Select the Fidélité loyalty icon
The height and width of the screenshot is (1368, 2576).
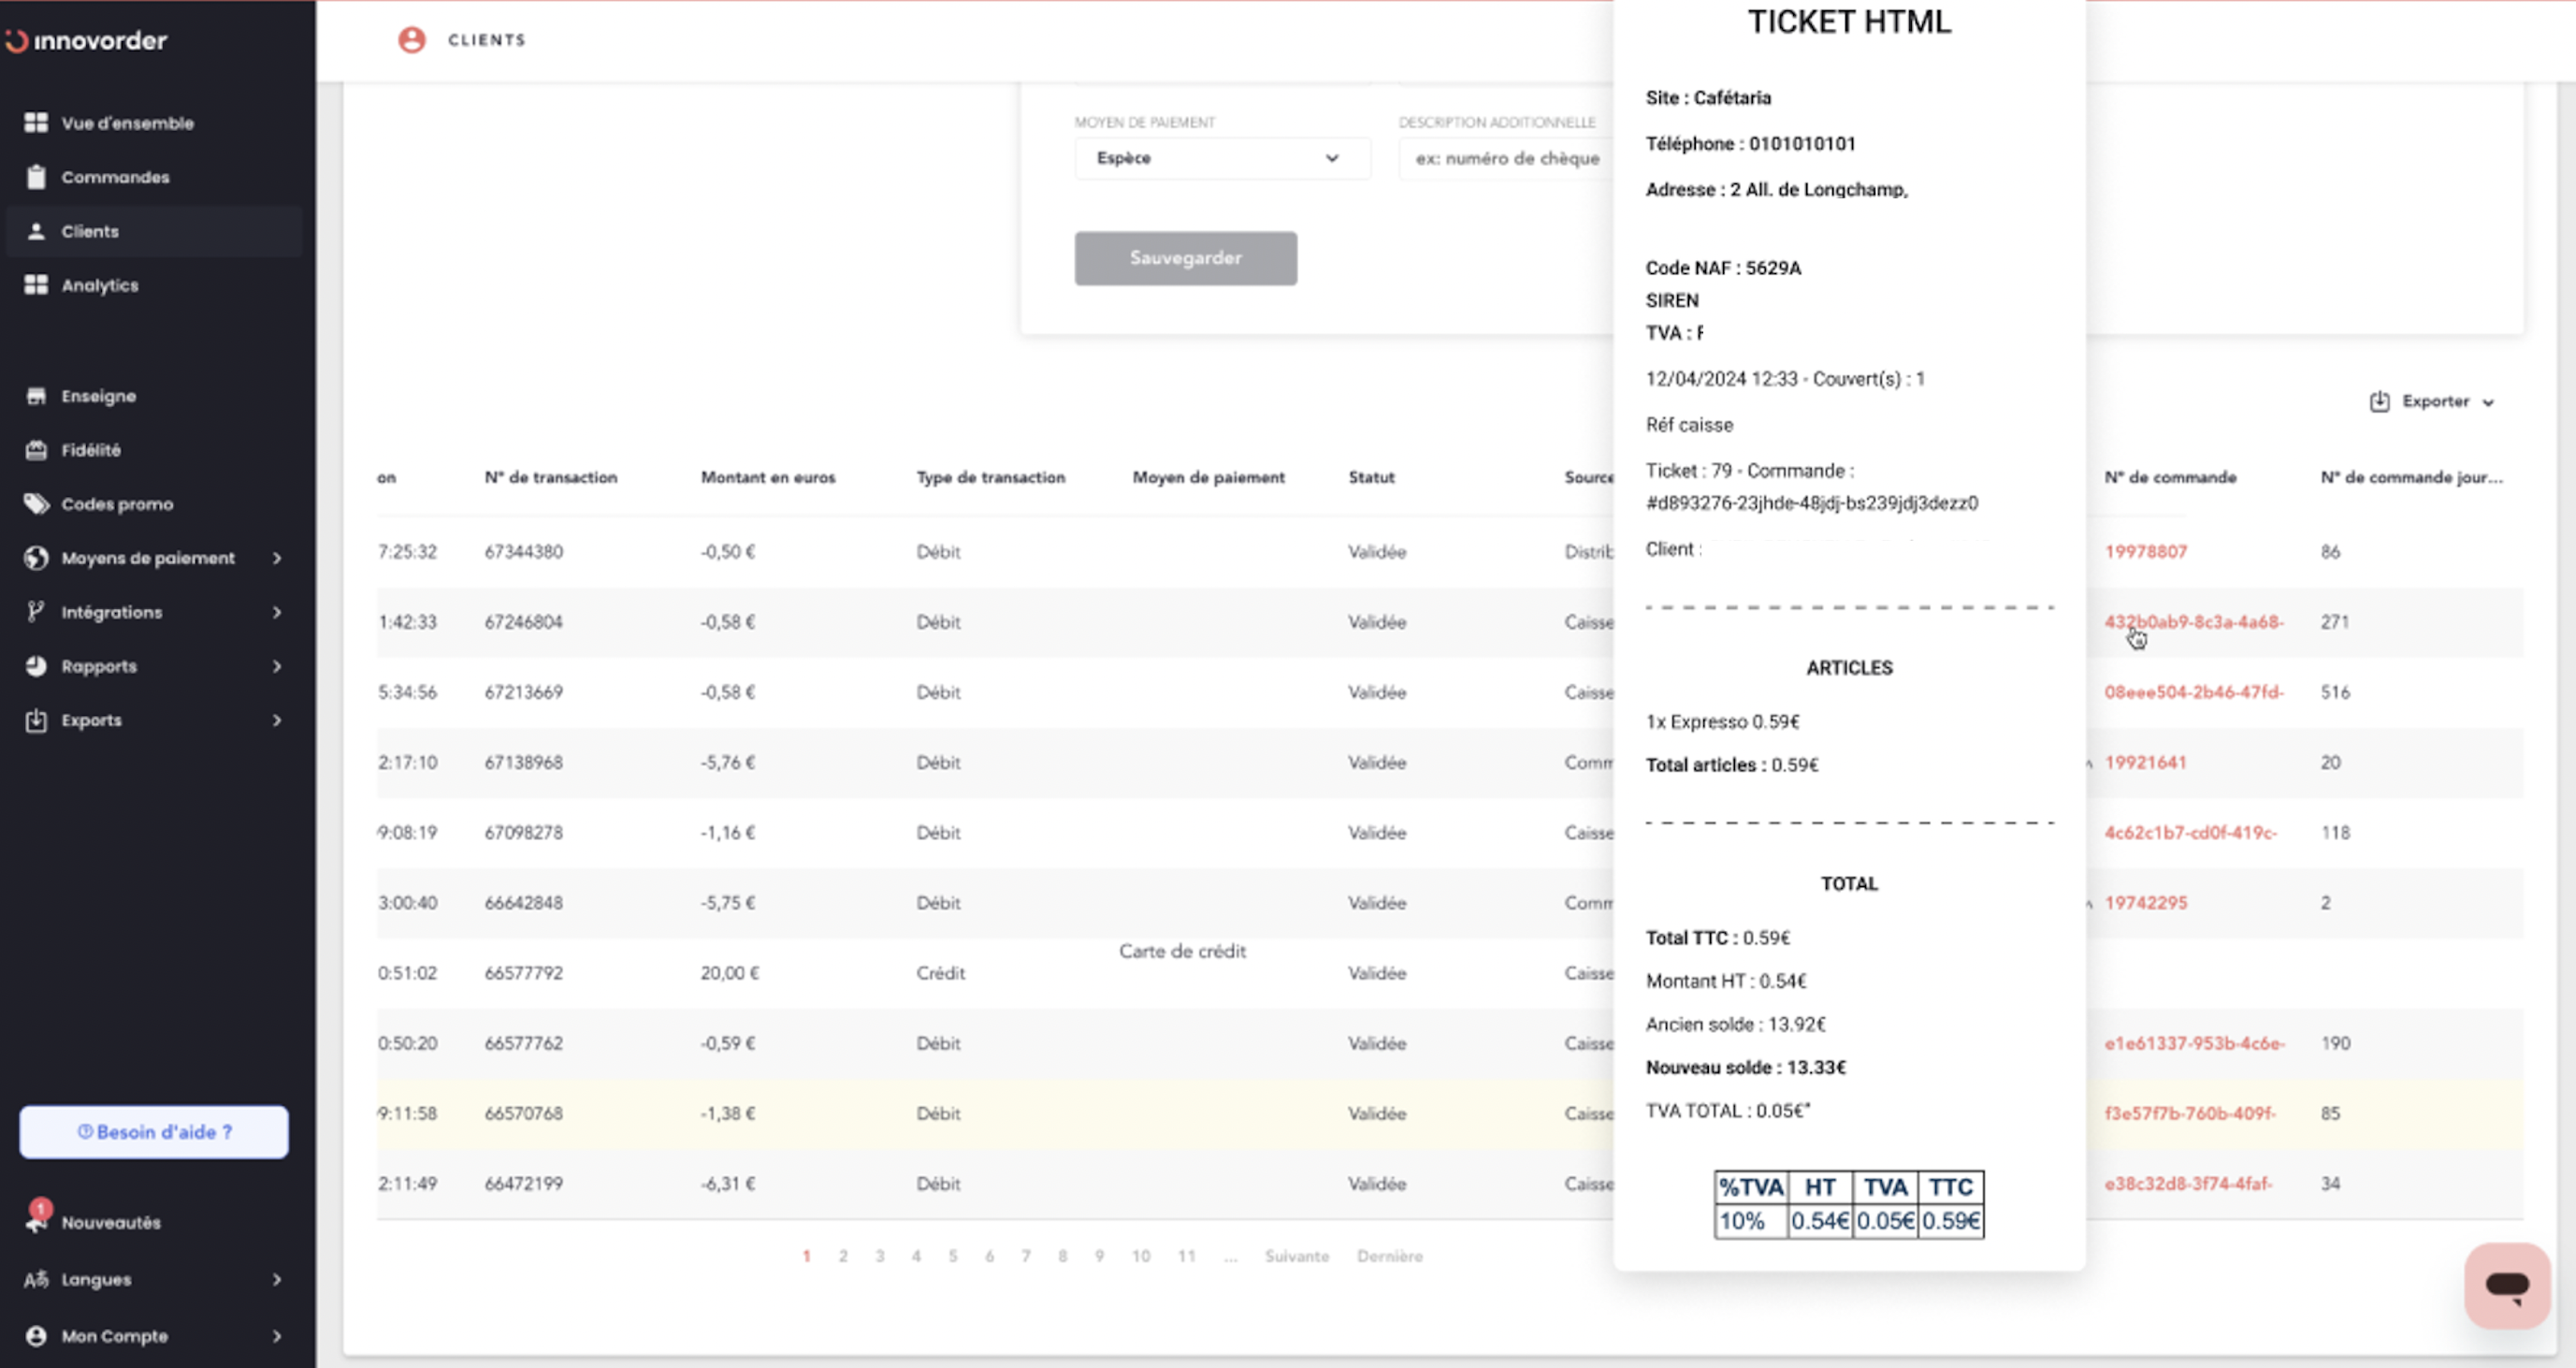point(36,450)
